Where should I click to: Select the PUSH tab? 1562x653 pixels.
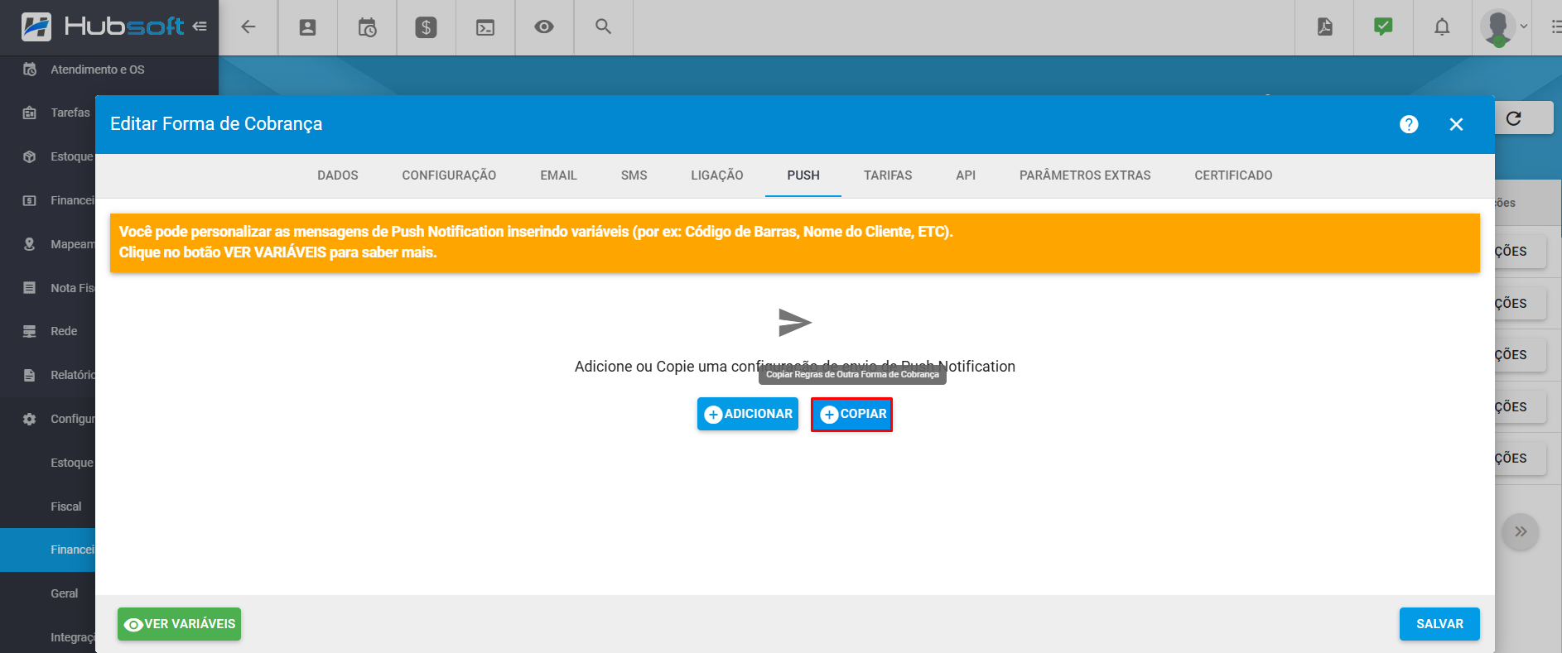coord(803,175)
